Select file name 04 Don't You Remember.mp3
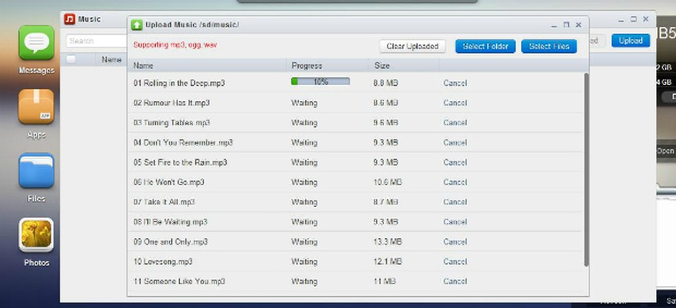 pos(183,143)
